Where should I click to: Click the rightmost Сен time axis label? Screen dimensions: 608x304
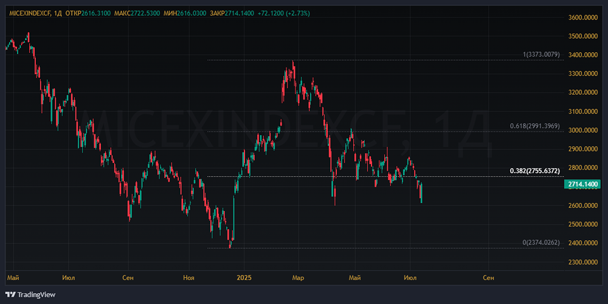[488, 277]
